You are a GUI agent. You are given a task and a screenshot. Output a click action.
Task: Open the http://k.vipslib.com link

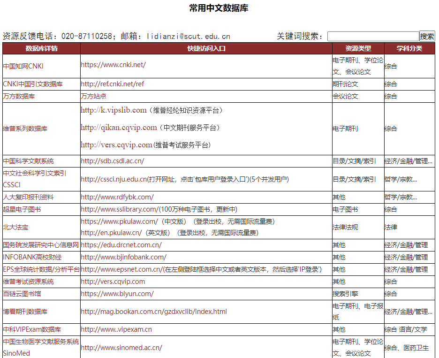(x=114, y=110)
